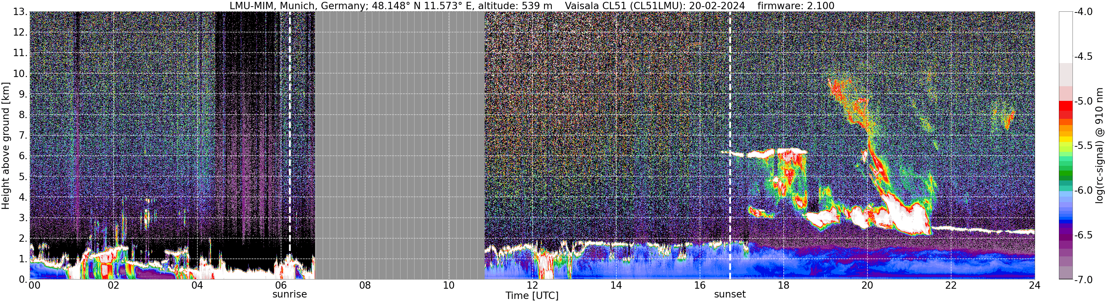
Task: Click the height-axis tick label "2."
Action: pos(23,238)
